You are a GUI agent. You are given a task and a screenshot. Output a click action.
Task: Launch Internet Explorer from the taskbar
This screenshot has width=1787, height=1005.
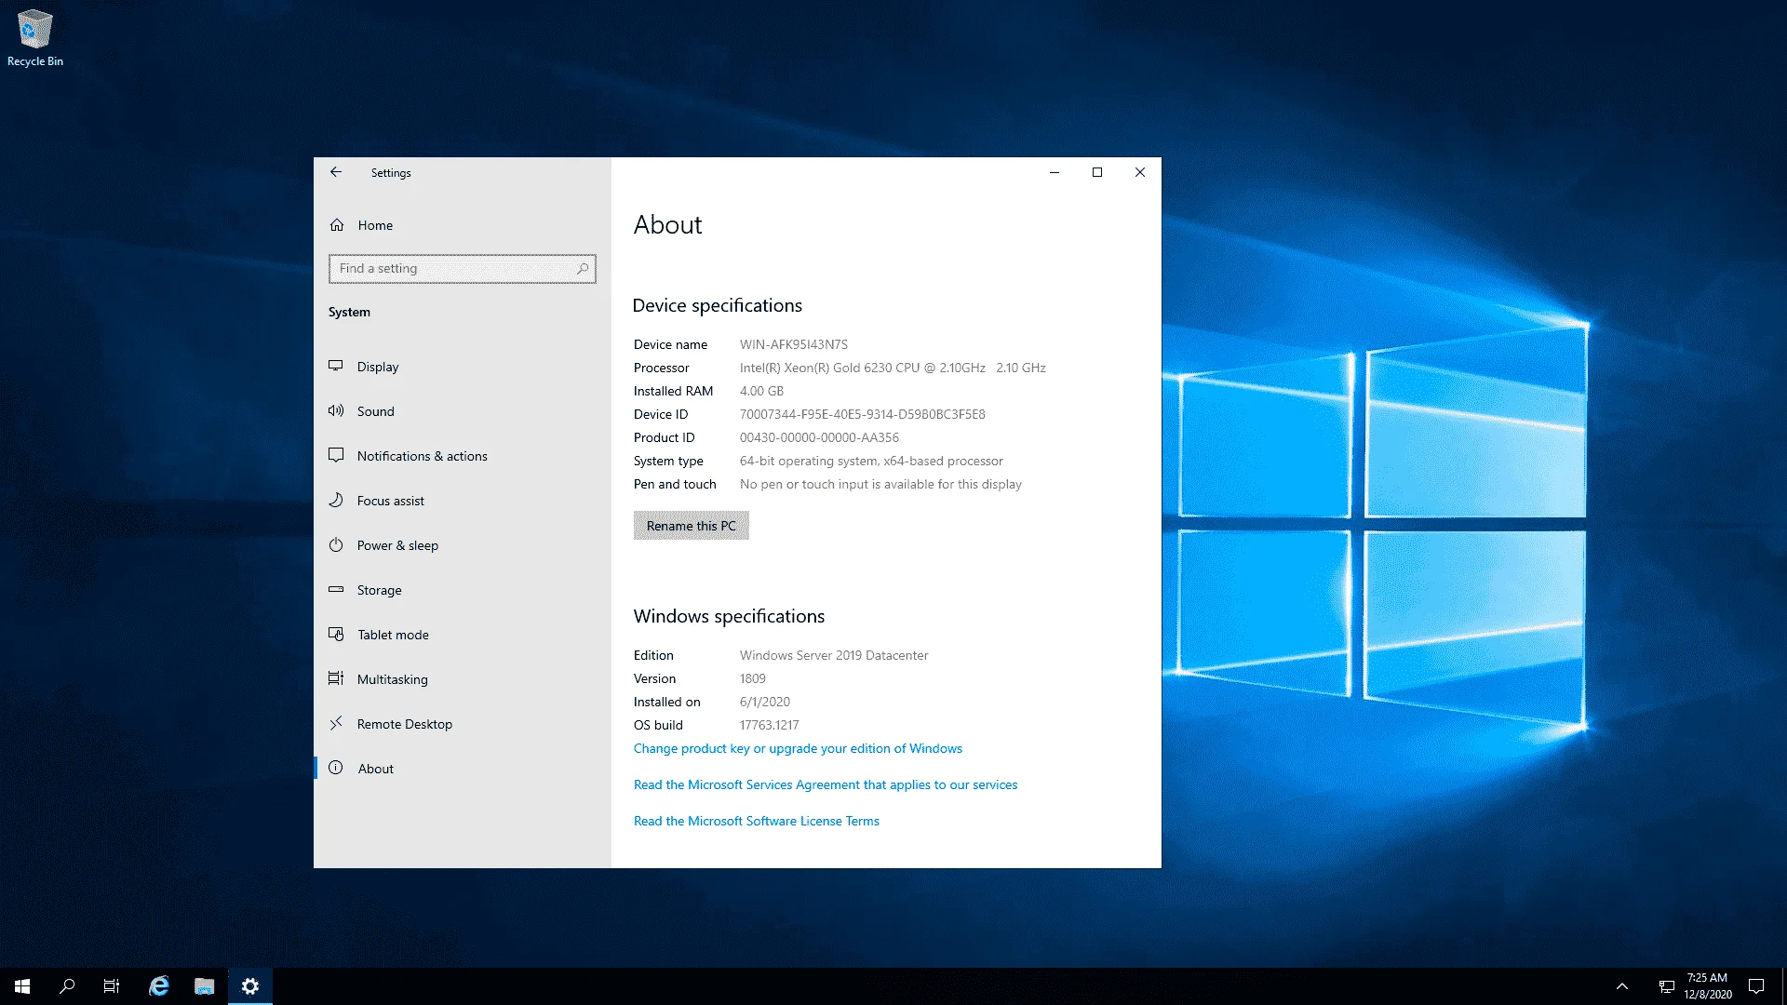click(159, 986)
